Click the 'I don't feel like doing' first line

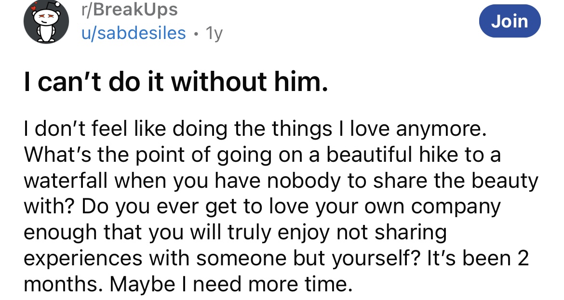tap(255, 129)
